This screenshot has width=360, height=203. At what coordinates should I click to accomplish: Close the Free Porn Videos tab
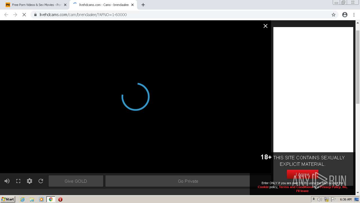(x=65, y=5)
